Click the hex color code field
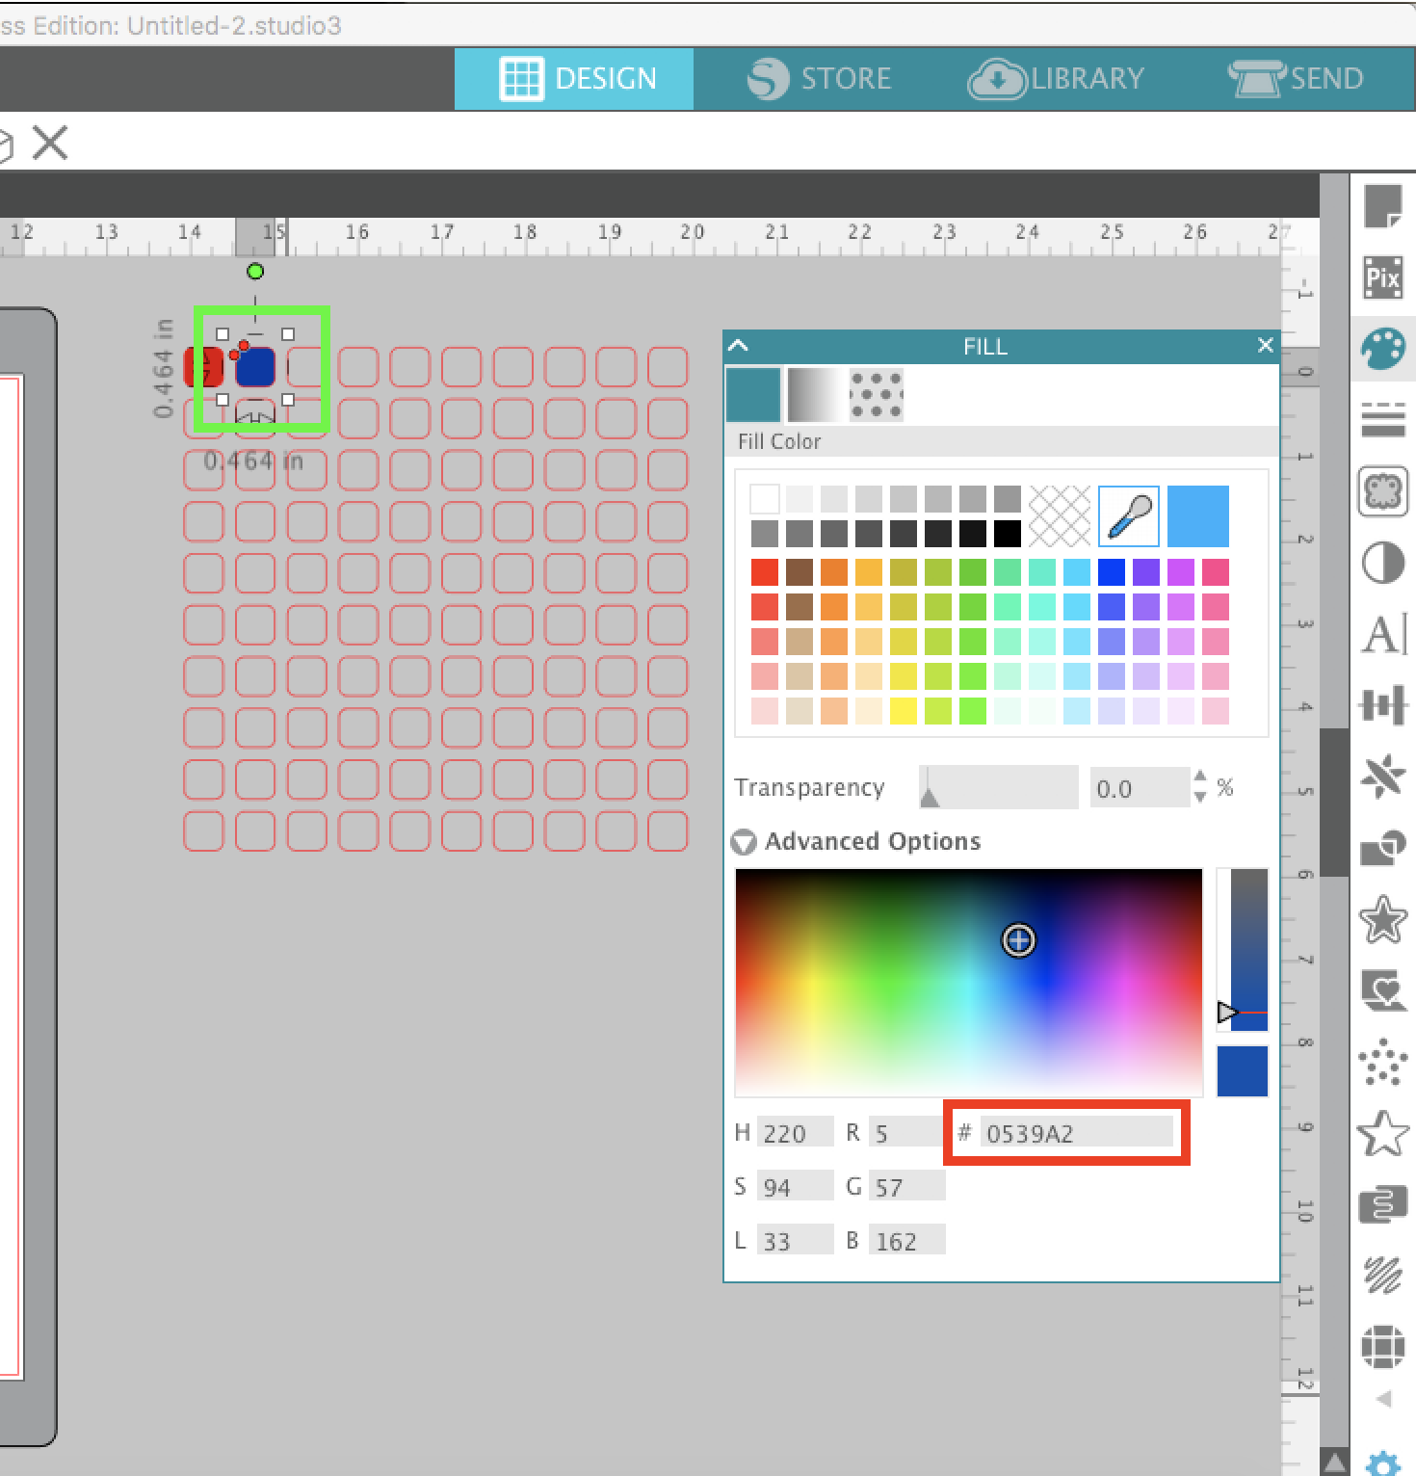1416x1476 pixels. [1079, 1133]
